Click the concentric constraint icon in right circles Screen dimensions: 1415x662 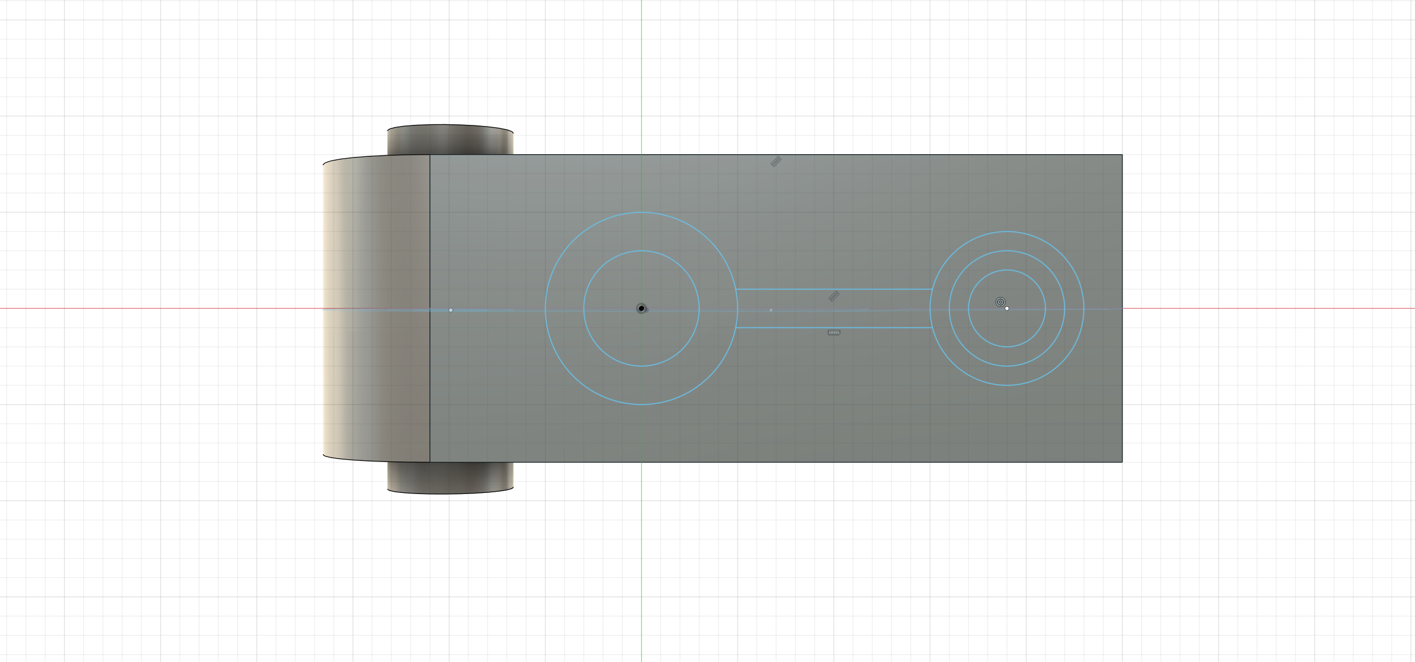[1000, 302]
